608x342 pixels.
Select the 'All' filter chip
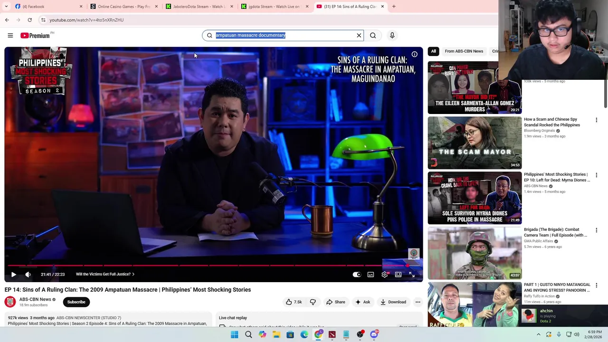tap(433, 51)
